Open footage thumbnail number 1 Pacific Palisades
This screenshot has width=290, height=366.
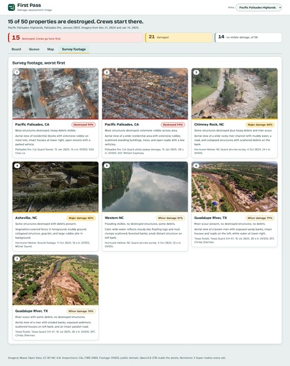[x=56, y=94]
